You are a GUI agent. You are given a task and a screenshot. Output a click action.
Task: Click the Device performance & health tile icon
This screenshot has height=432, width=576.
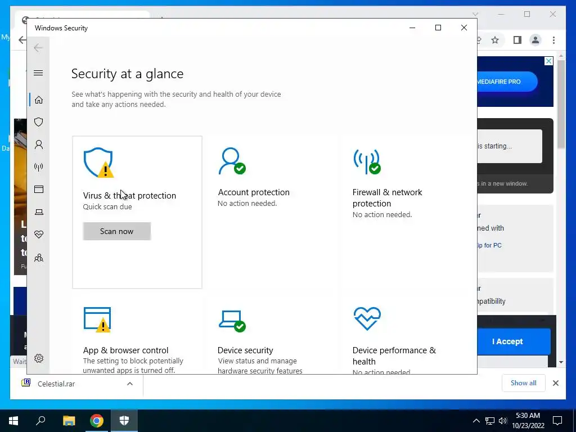pos(367,318)
